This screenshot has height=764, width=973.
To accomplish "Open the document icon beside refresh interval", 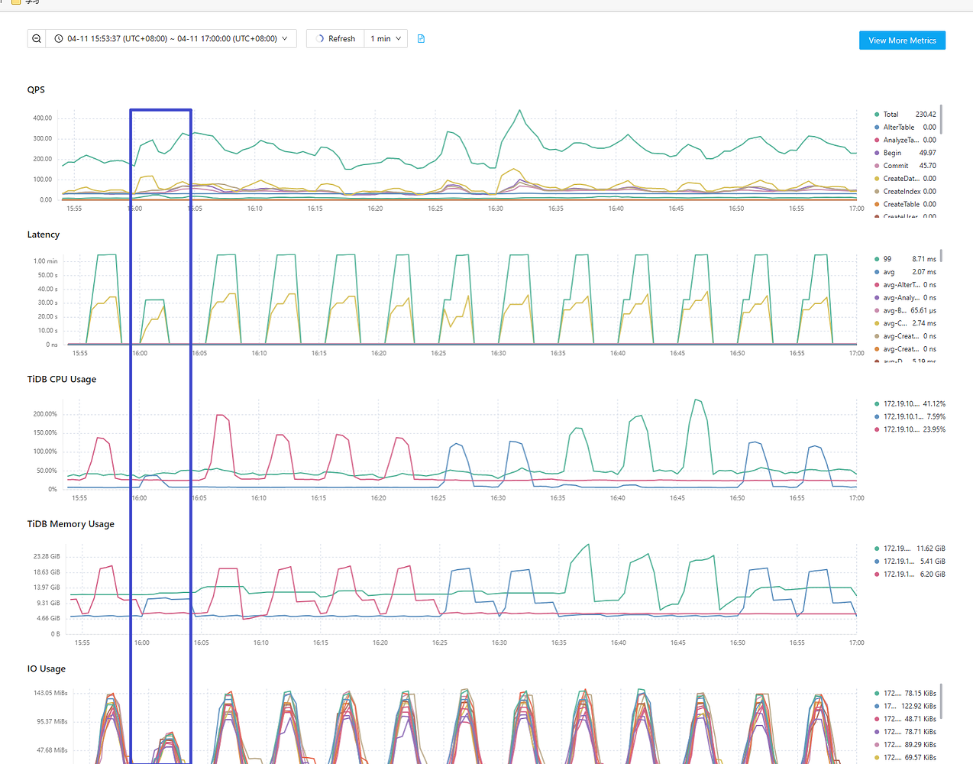I will click(421, 39).
